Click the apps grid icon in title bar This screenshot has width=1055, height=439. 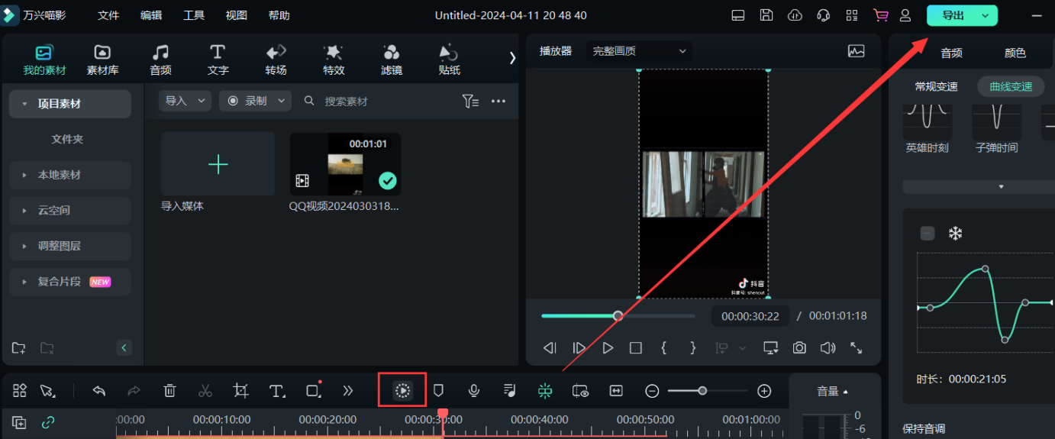click(852, 15)
